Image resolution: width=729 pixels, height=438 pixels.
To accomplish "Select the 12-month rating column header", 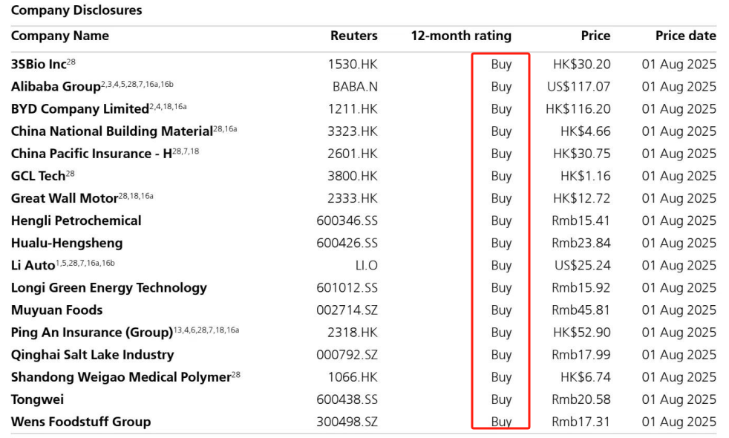I will pyautogui.click(x=460, y=36).
